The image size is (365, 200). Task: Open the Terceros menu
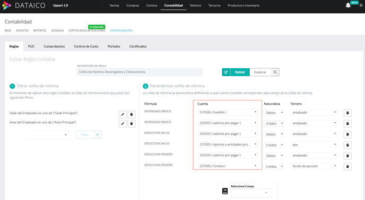coord(214,5)
